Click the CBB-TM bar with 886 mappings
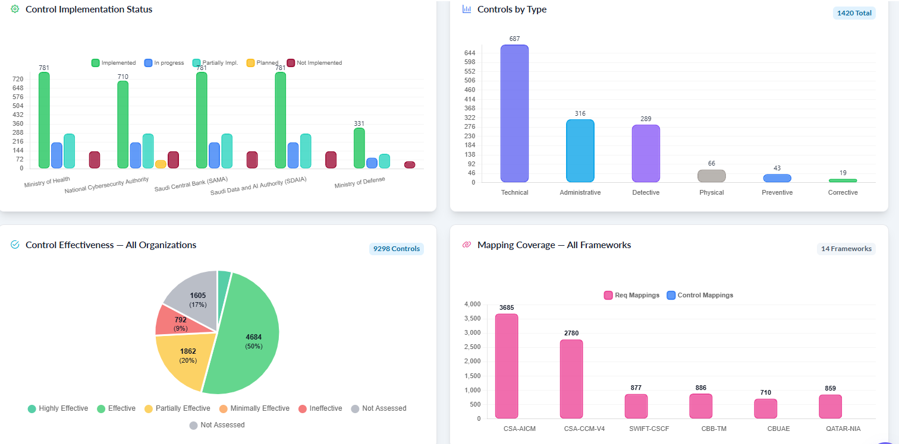The width and height of the screenshot is (899, 444). click(x=701, y=406)
